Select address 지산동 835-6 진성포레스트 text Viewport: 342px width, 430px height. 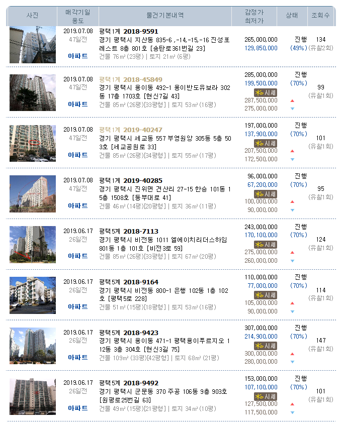[x=164, y=44]
